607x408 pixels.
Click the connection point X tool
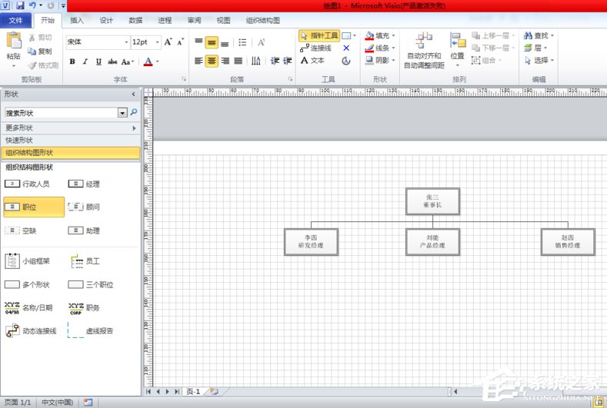tap(346, 48)
